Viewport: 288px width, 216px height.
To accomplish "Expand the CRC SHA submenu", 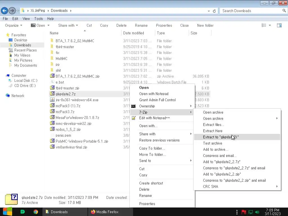I will click(x=237, y=187).
